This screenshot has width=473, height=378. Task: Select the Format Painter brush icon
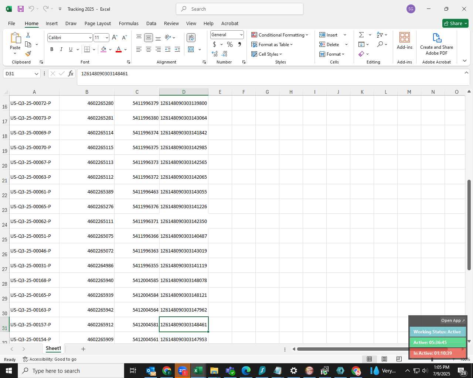click(x=28, y=54)
